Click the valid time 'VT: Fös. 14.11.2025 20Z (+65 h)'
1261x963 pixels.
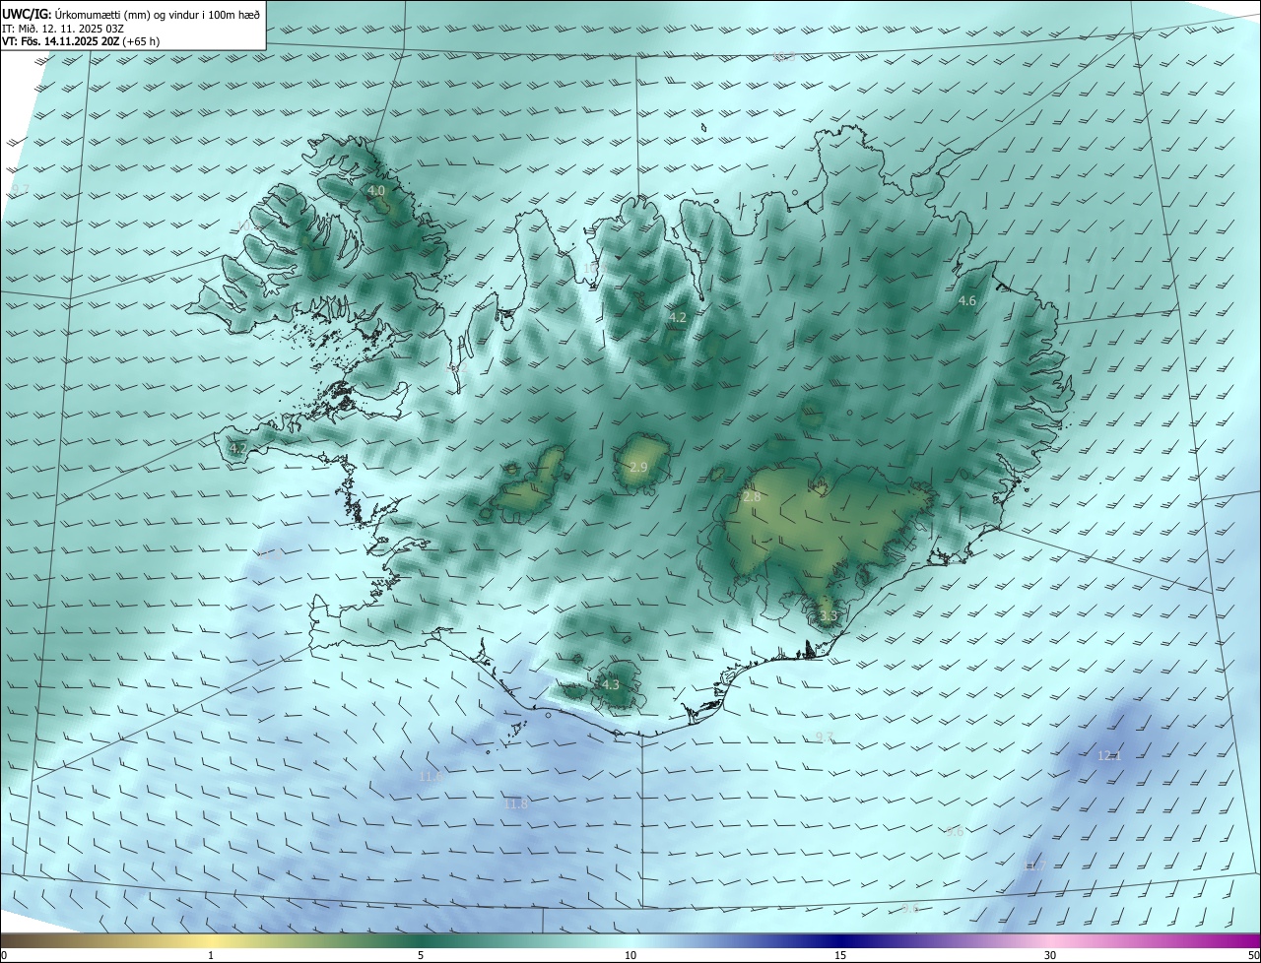tap(81, 41)
